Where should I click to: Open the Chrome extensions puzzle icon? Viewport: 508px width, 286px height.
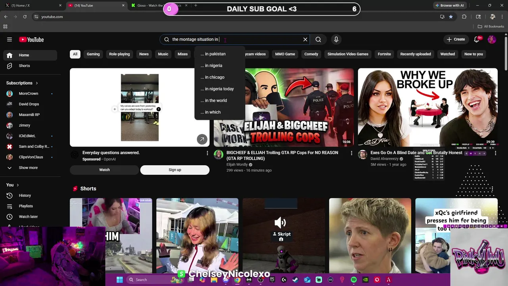pyautogui.click(x=464, y=17)
